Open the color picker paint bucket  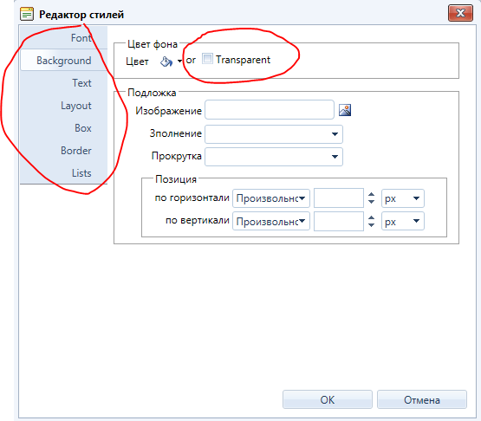[x=166, y=62]
